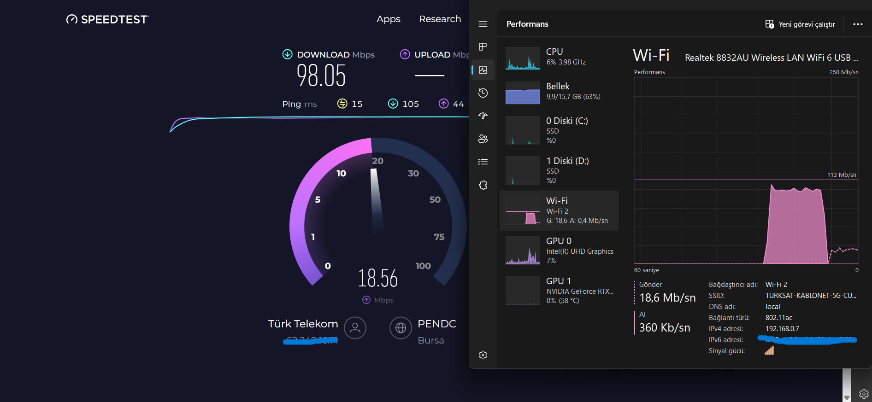This screenshot has height=402, width=872.
Task: Open the Research menu on Speedtest
Action: (440, 19)
